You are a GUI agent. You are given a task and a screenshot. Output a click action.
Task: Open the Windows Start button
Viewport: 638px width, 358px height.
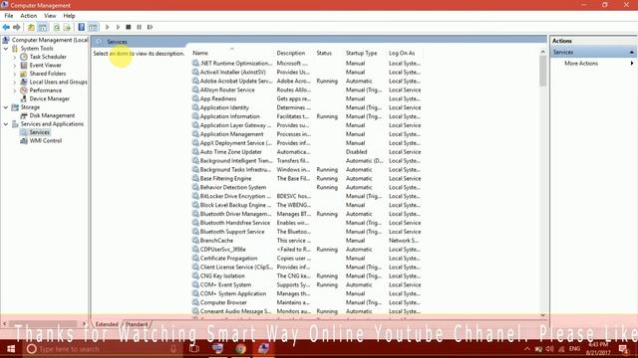11,349
